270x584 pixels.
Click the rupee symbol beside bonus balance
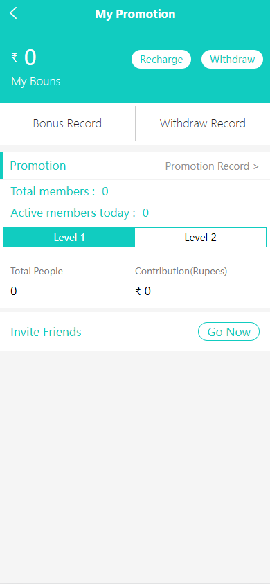tap(15, 57)
